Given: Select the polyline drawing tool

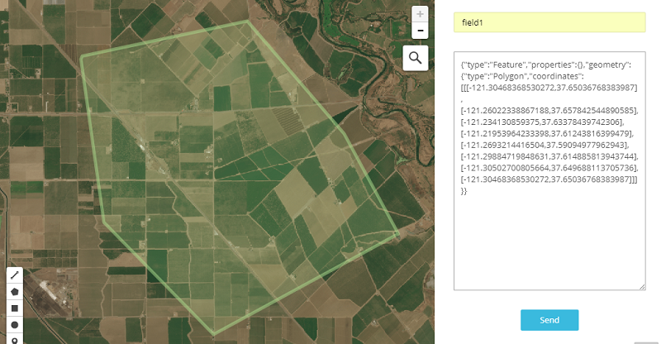Looking at the screenshot, I should tap(15, 275).
